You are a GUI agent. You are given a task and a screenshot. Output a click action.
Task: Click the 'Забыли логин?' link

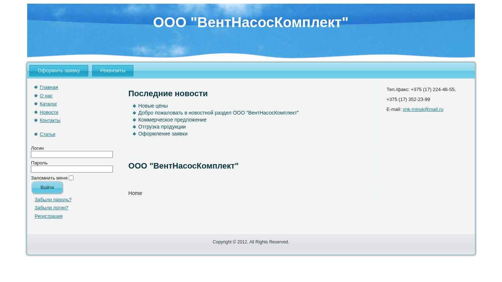tap(51, 208)
